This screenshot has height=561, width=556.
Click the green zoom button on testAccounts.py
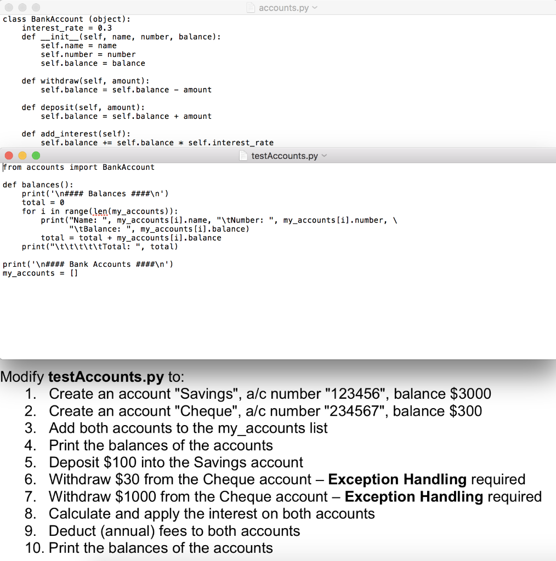tap(36, 156)
